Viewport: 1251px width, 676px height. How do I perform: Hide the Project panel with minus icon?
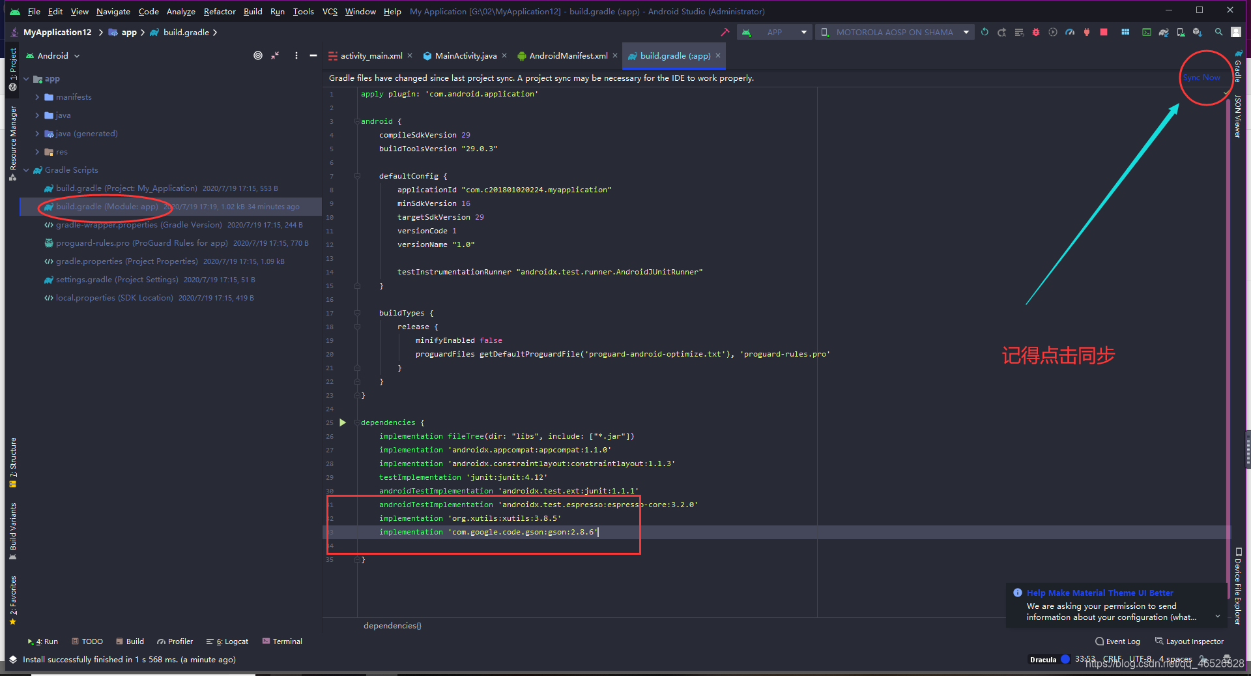313,55
